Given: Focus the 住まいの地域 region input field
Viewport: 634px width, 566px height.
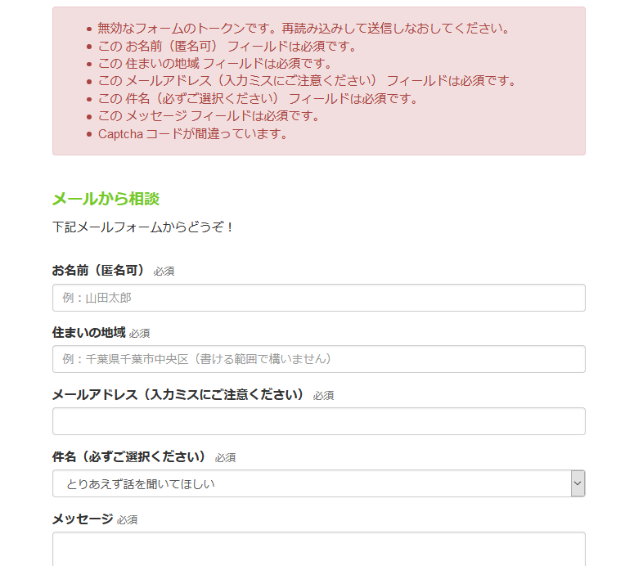Looking at the screenshot, I should point(318,359).
